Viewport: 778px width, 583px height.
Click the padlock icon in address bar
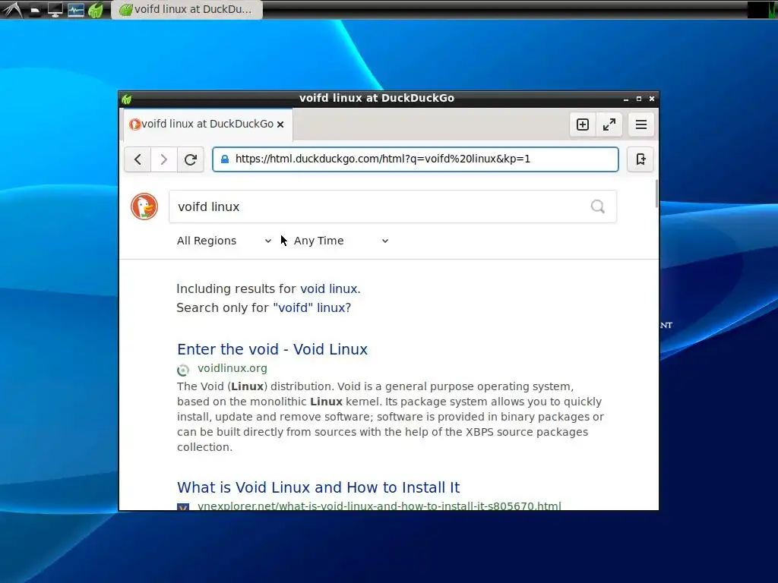click(x=225, y=159)
